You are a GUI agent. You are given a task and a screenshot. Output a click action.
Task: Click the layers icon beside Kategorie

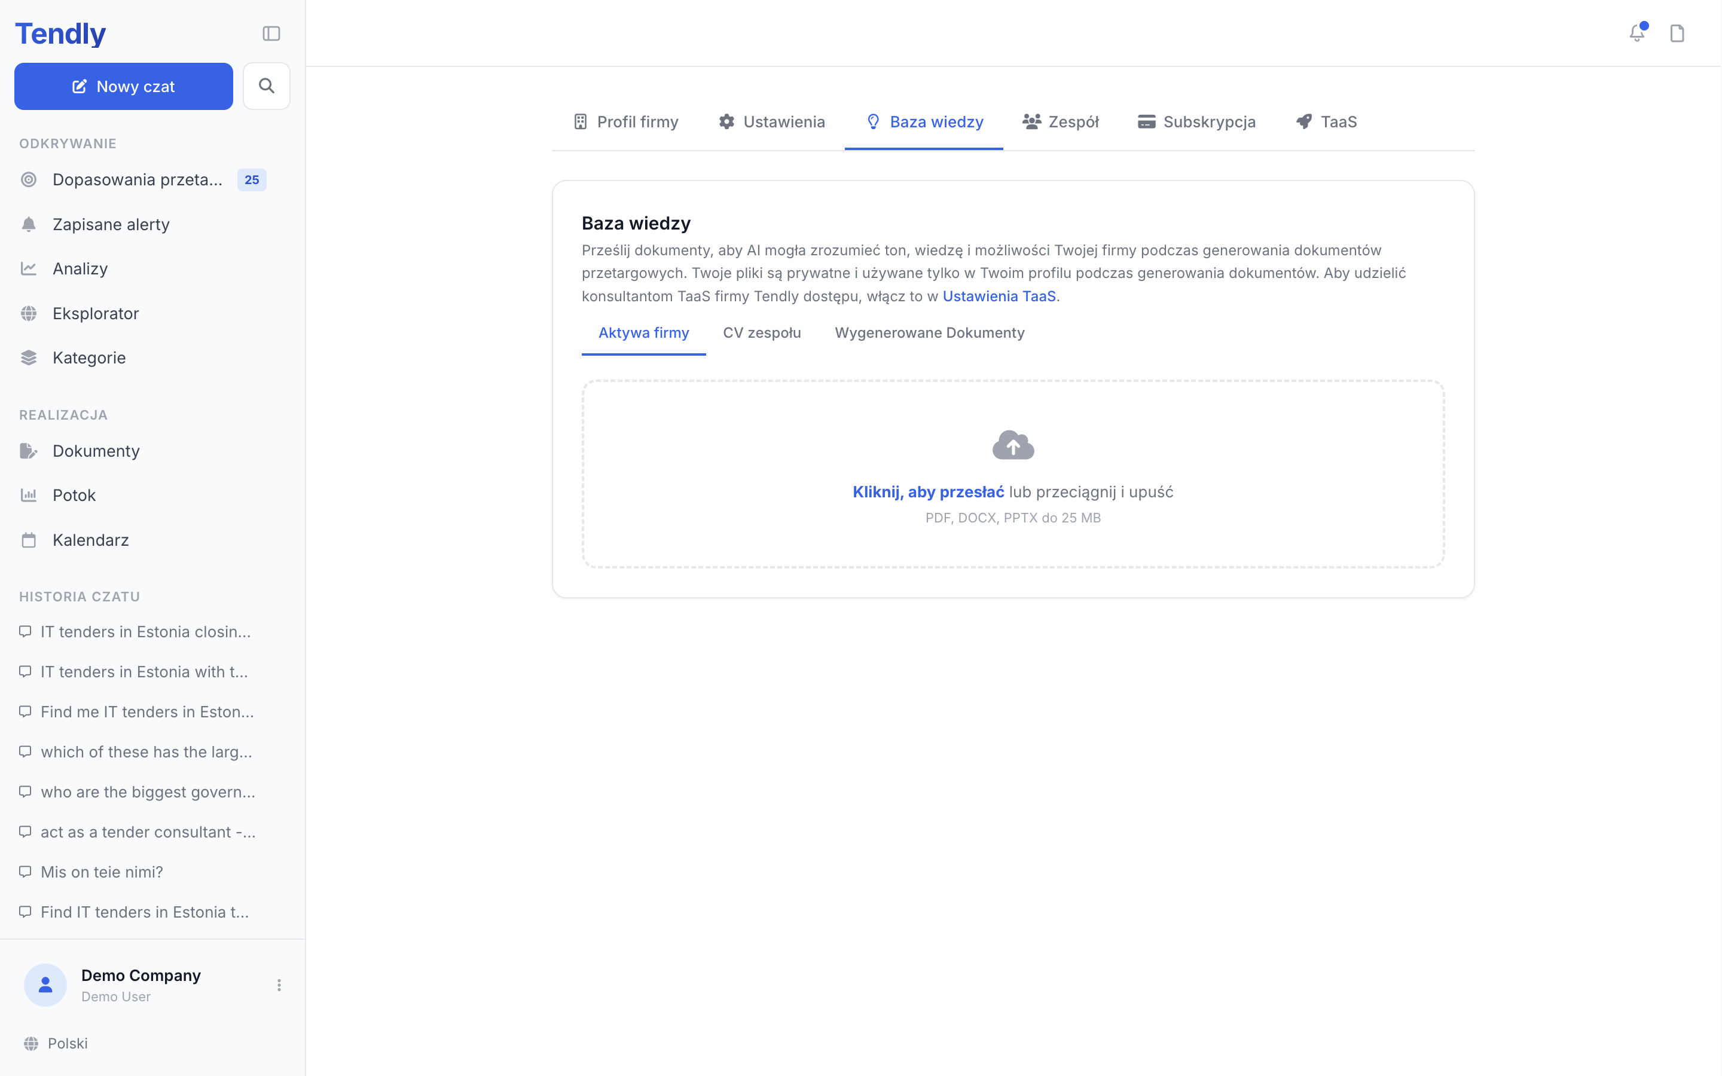[x=29, y=357]
